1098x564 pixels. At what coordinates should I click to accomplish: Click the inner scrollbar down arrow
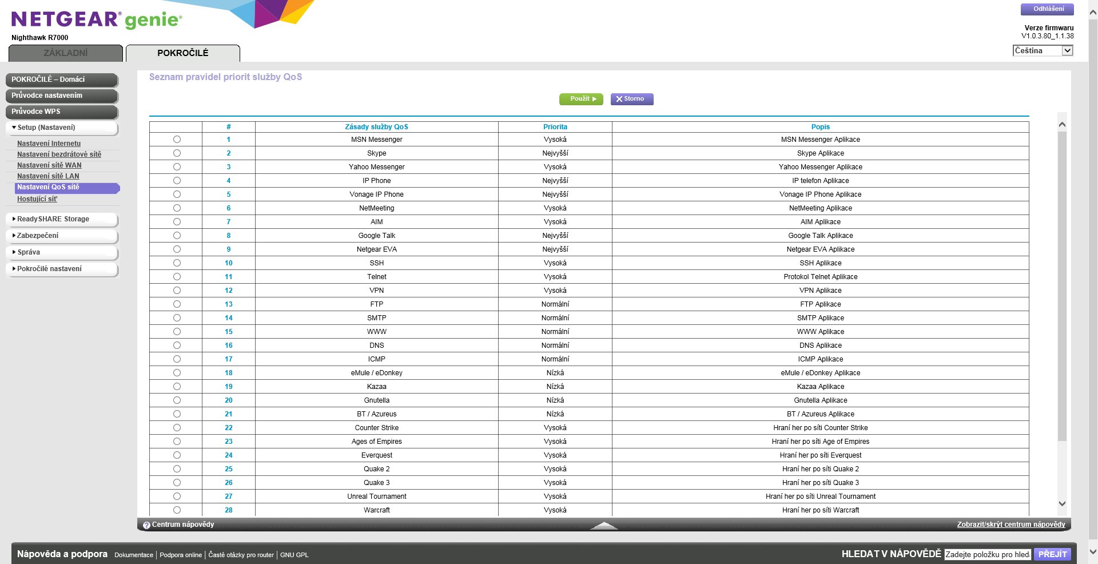coord(1062,504)
